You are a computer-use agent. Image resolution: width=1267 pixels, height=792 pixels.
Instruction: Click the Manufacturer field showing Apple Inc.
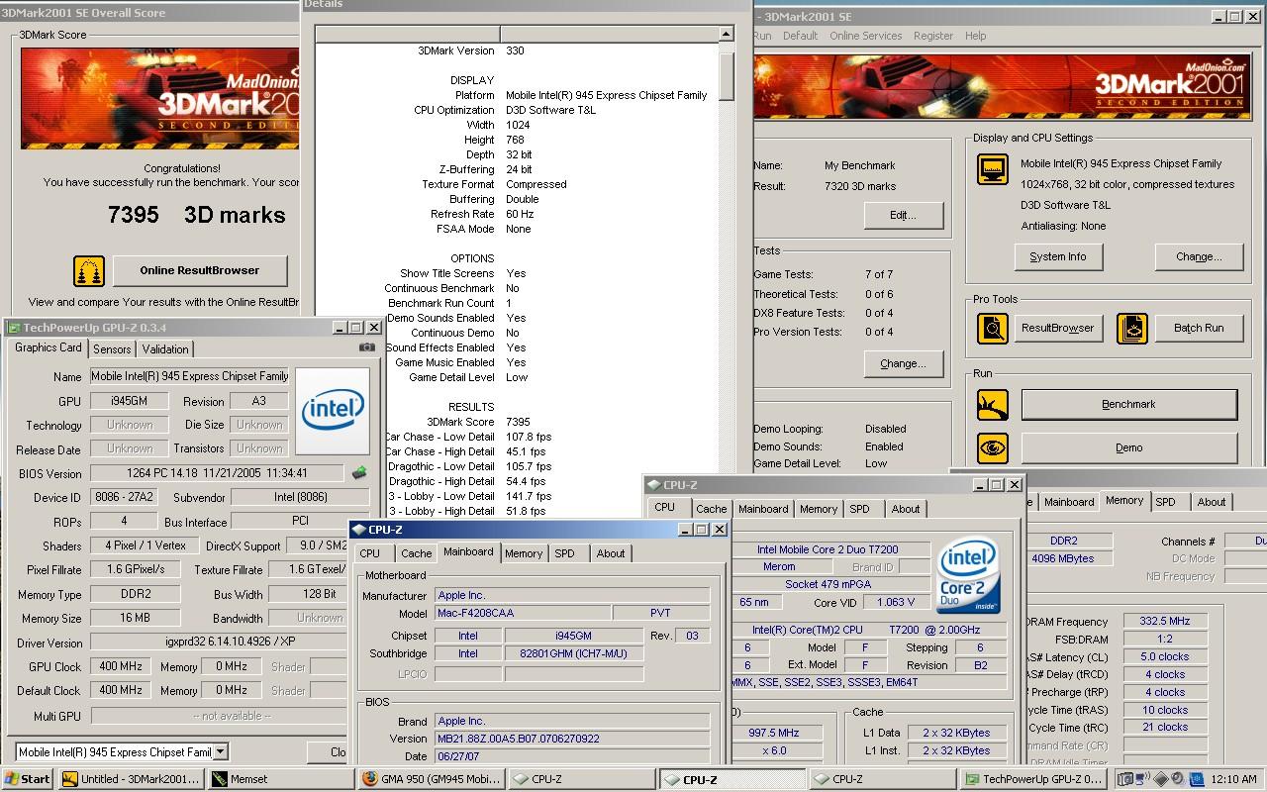(x=572, y=596)
